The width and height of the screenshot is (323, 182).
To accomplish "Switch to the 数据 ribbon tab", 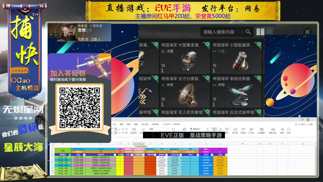I will click(x=121, y=124).
